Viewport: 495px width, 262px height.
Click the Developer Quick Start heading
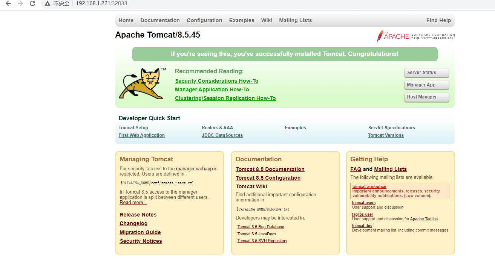(x=149, y=118)
